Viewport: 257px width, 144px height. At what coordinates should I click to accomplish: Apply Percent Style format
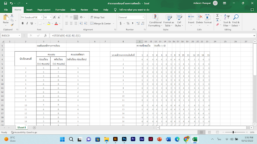tap(128, 24)
